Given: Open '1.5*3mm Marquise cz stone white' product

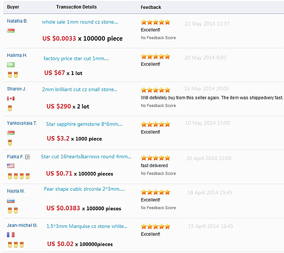Looking at the screenshot, I should 87,226.
